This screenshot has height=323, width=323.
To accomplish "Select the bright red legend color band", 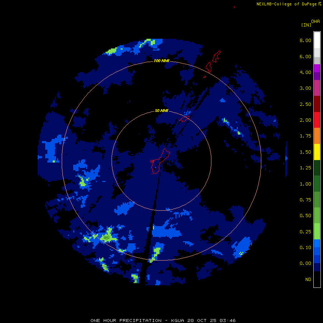I will (317, 120).
